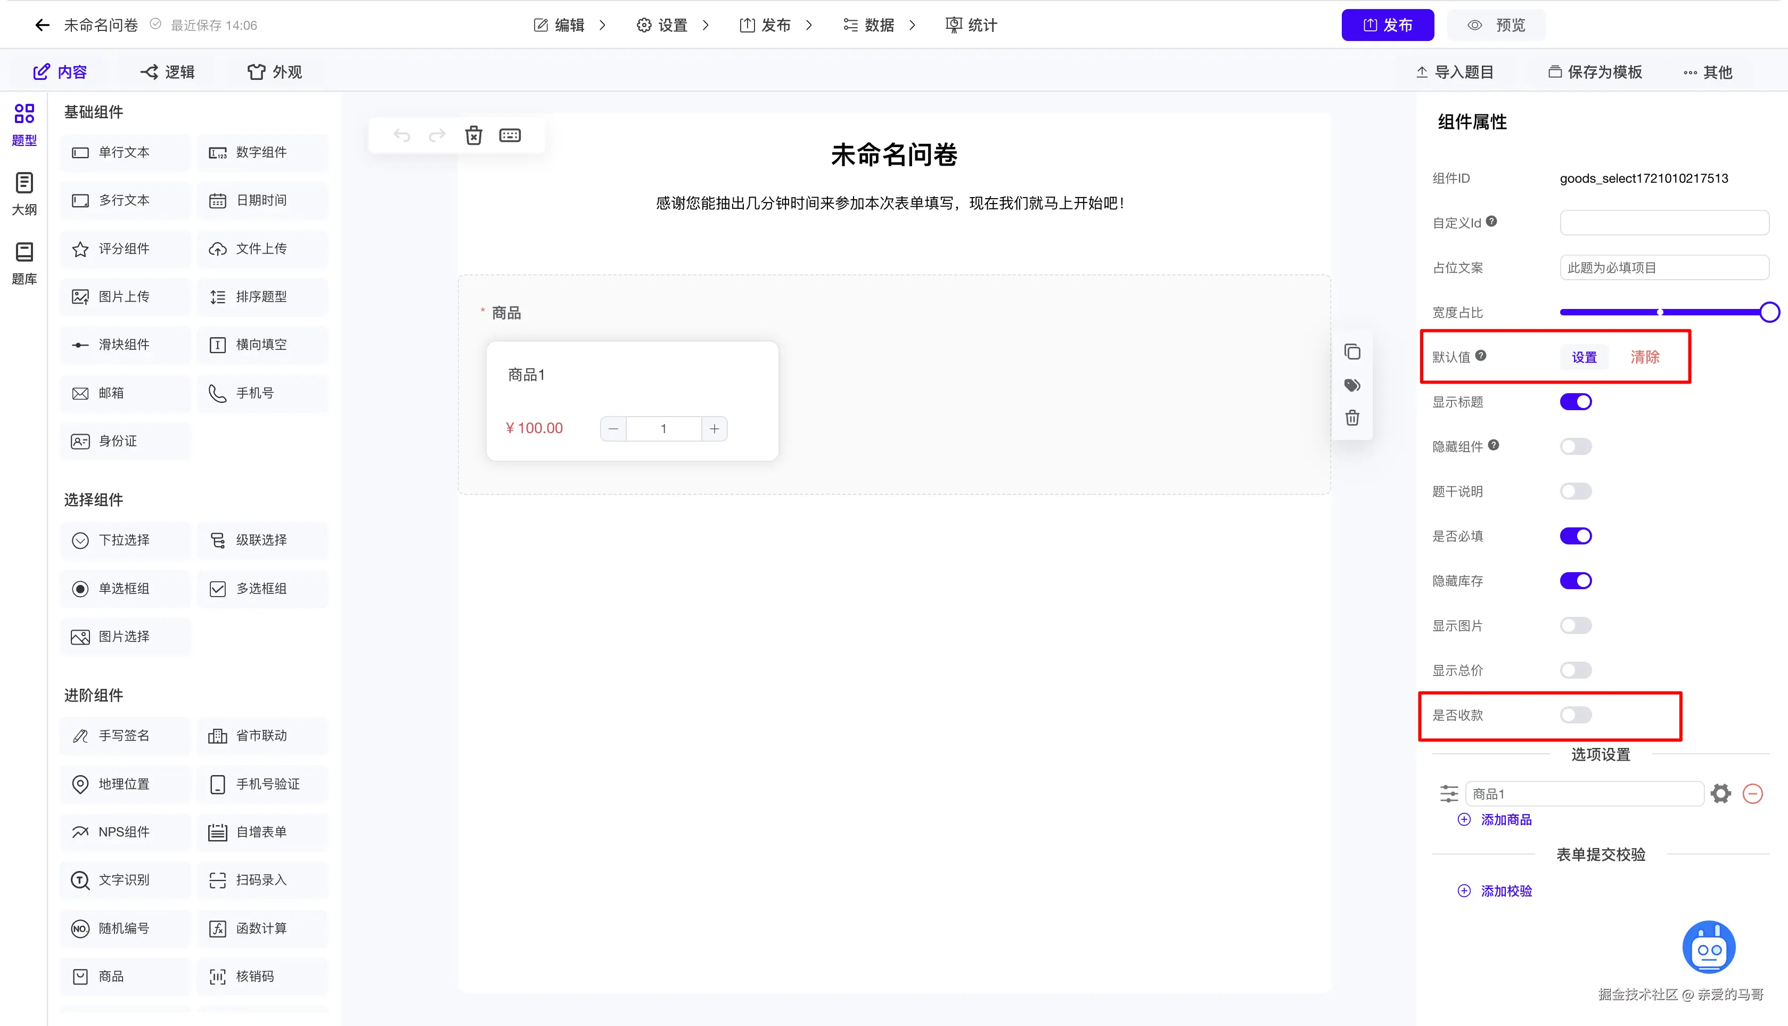Remove 商品1 option with the red minus icon
Viewport: 1788px width, 1026px height.
tap(1753, 793)
